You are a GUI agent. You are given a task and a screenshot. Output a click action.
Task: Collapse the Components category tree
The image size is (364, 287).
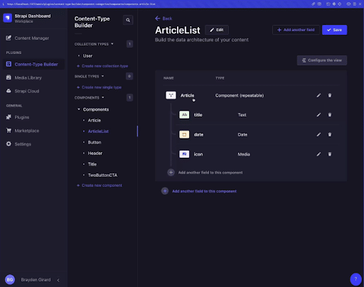click(x=79, y=109)
